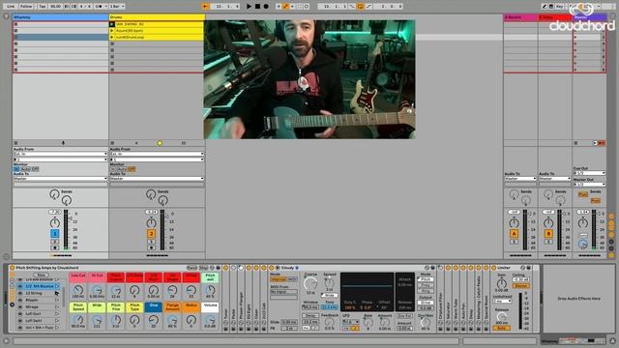Screen dimensions: 619x348
Task: Set Drums monitor to Off
Action: click(x=132, y=169)
